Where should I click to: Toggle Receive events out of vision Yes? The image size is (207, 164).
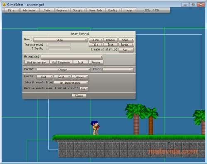[x=84, y=89]
